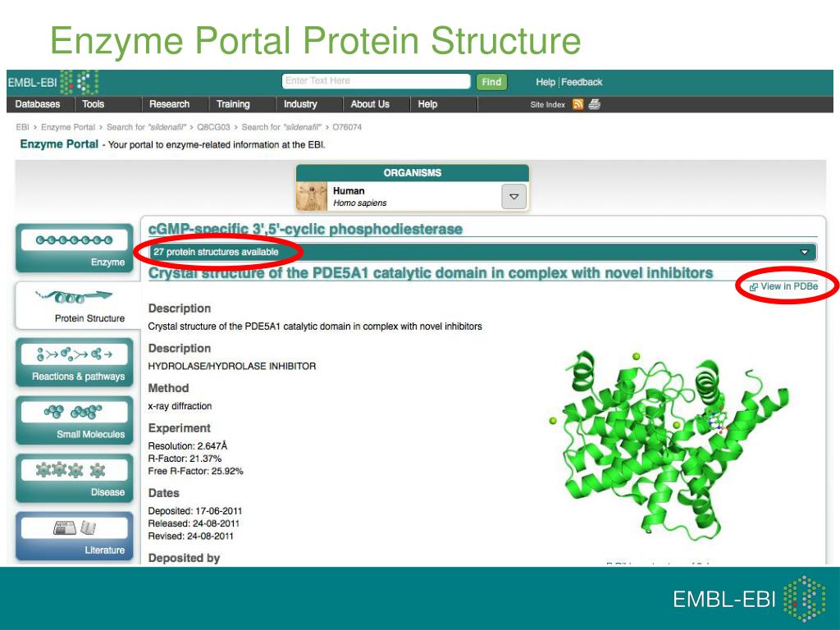Open the Training menu
Viewport: 840px width, 630px height.
[233, 104]
